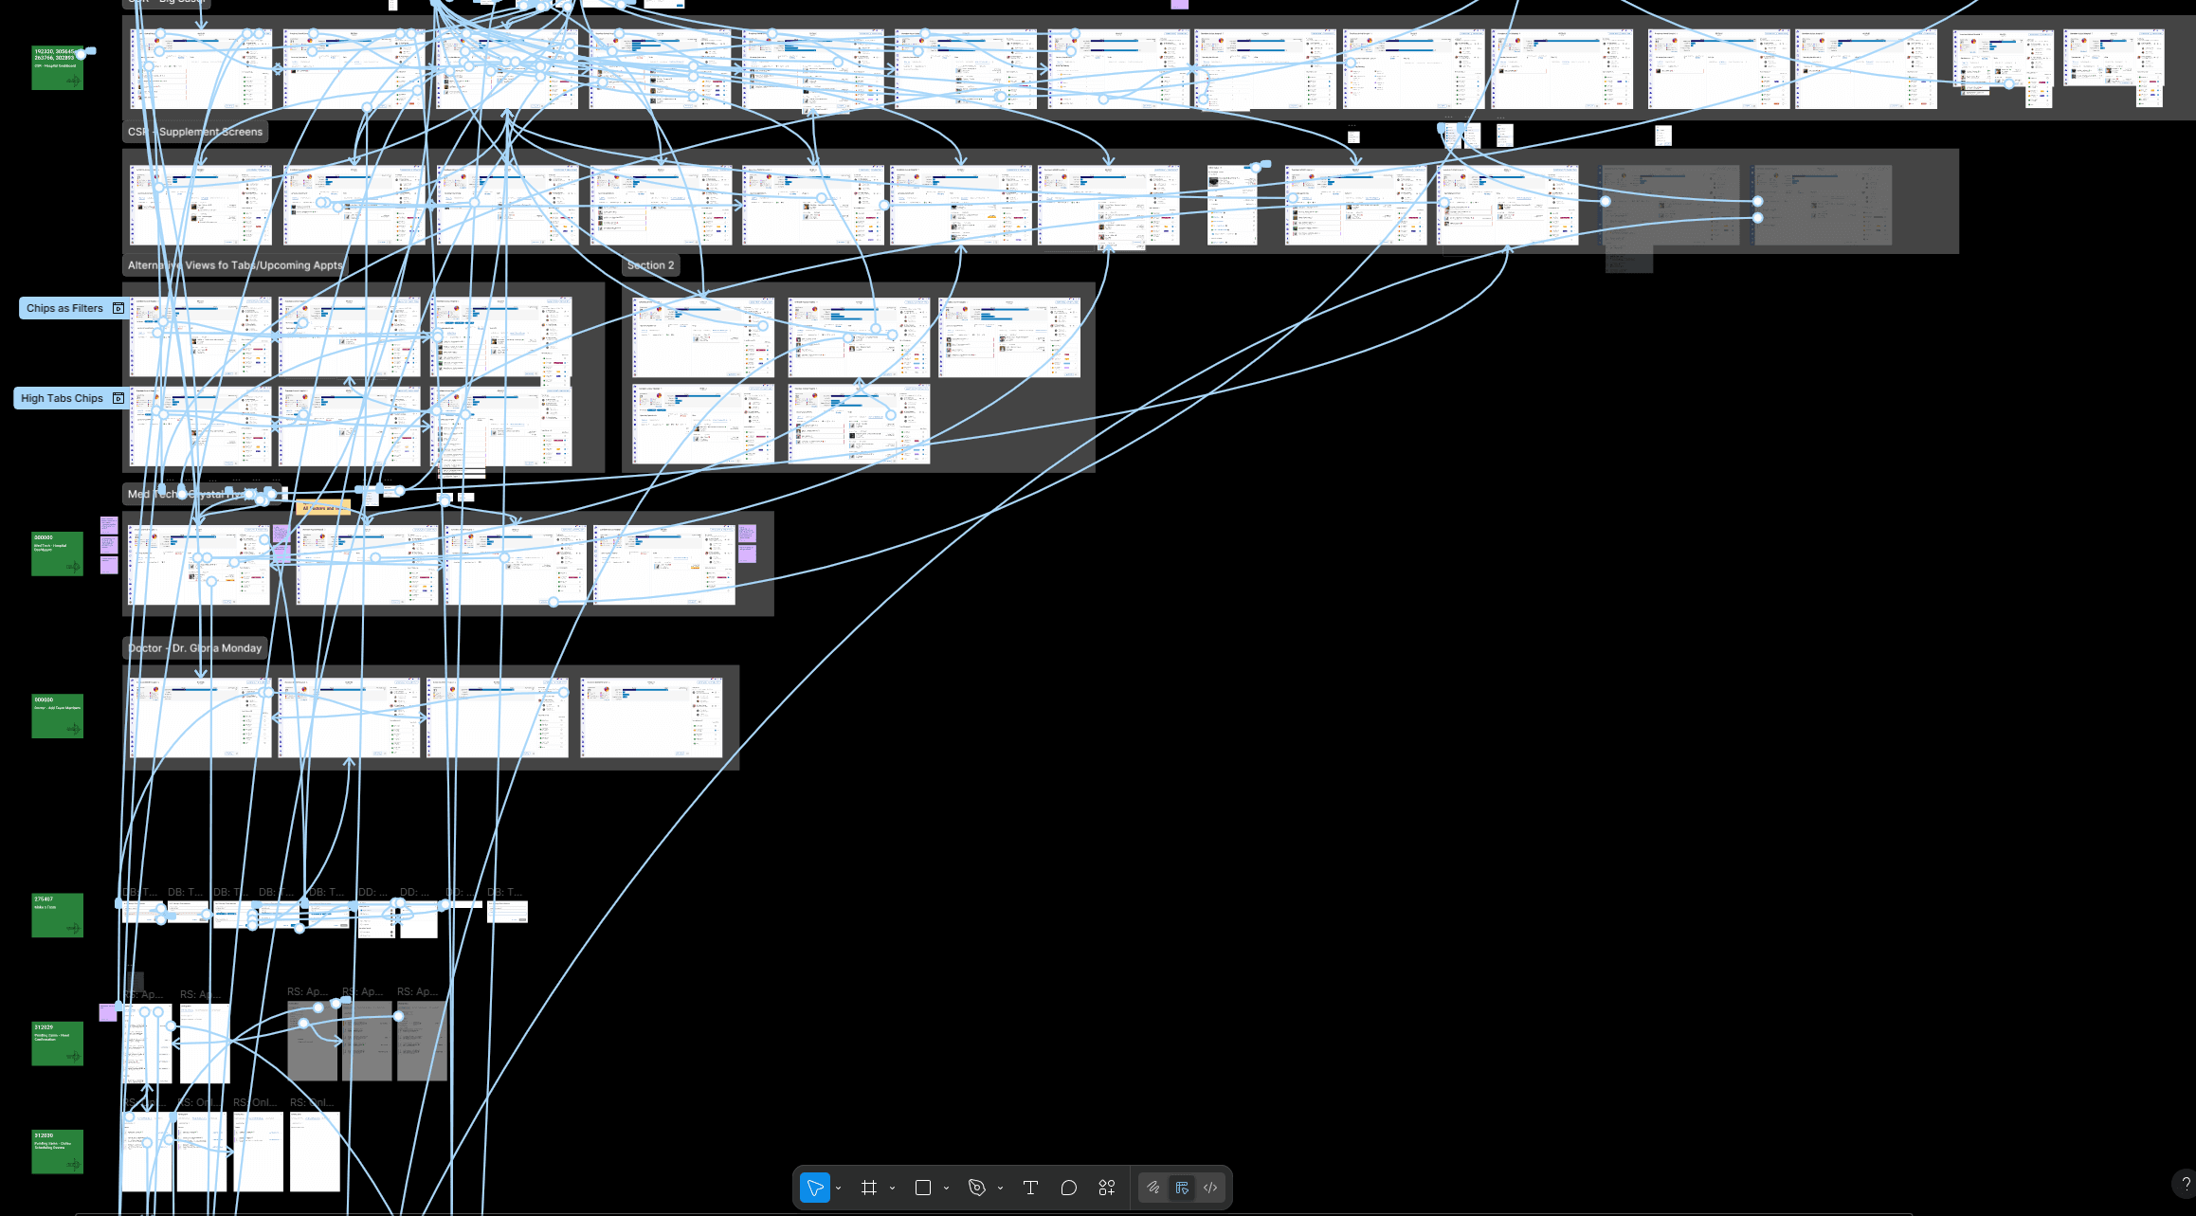Image resolution: width=2196 pixels, height=1216 pixels.
Task: Click the help question mark icon
Action: [x=2186, y=1183]
